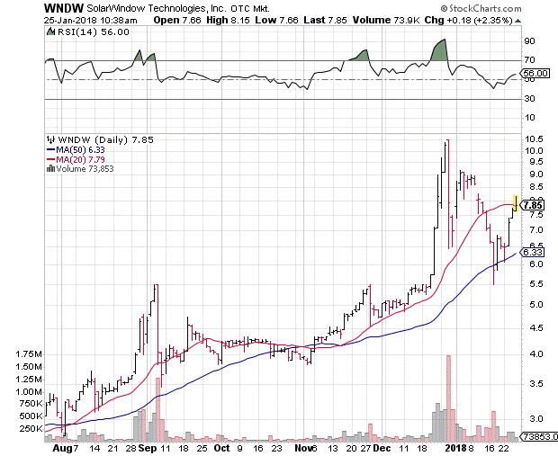Click the RSI(14) 56.00 label
This screenshot has width=558, height=456.
pyautogui.click(x=94, y=32)
